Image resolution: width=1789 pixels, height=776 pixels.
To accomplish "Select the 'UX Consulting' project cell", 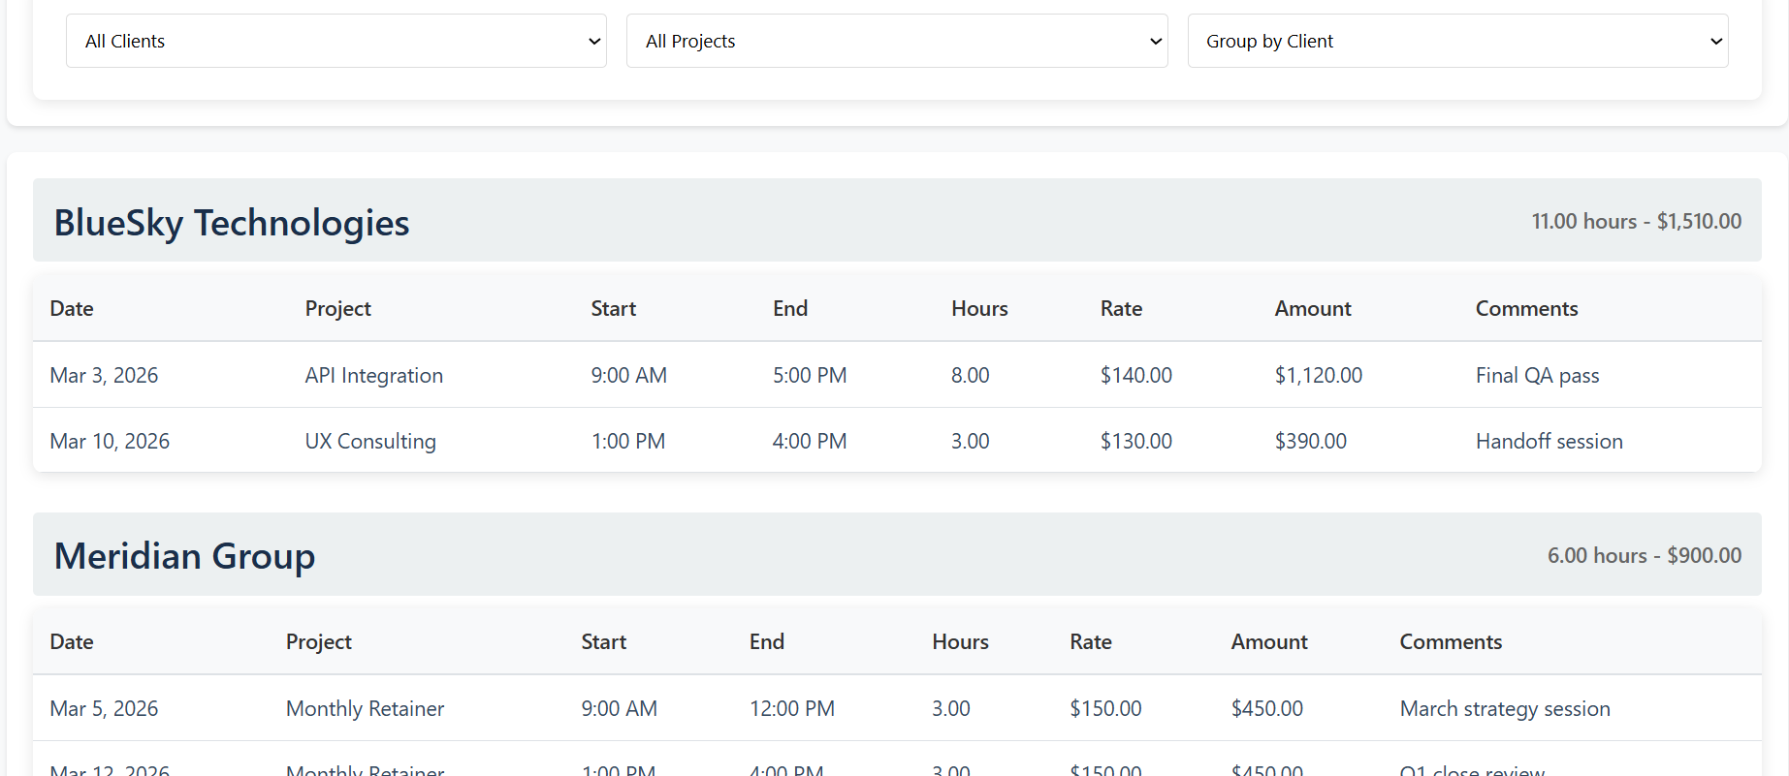I will coord(370,441).
